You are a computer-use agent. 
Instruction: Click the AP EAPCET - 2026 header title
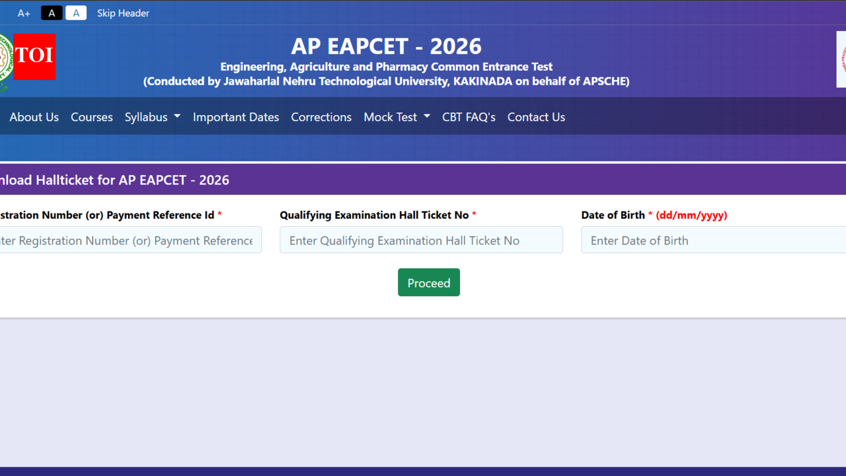click(x=386, y=46)
